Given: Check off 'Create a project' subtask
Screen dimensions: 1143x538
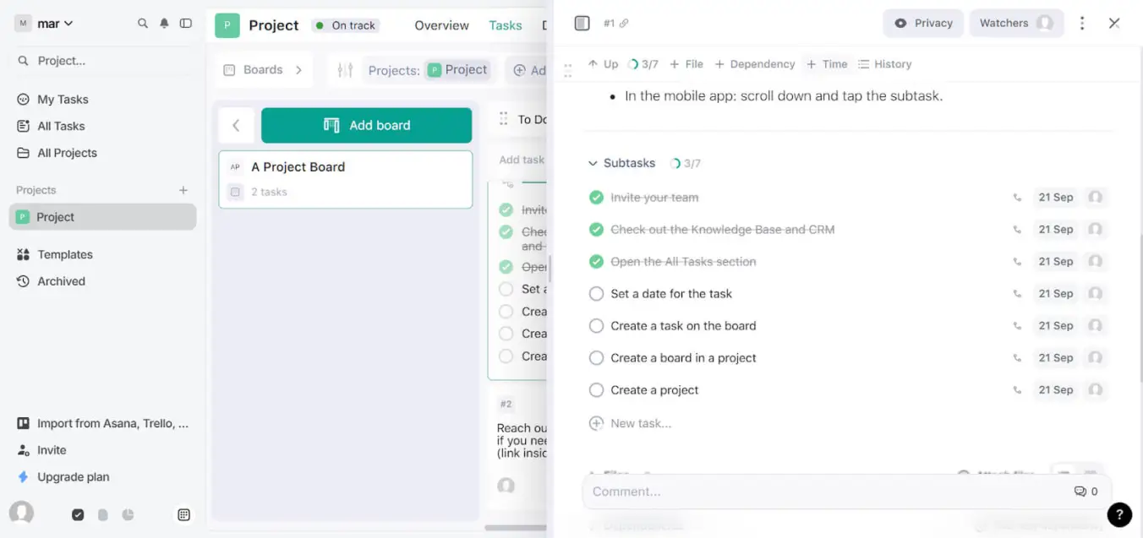Looking at the screenshot, I should pyautogui.click(x=596, y=390).
